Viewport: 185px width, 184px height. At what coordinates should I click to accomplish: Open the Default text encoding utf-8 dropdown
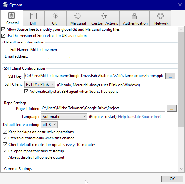[49, 124]
